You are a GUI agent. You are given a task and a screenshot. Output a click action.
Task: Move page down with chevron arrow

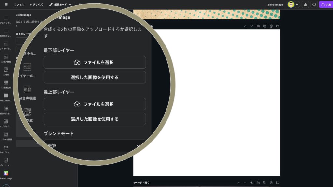(251, 26)
